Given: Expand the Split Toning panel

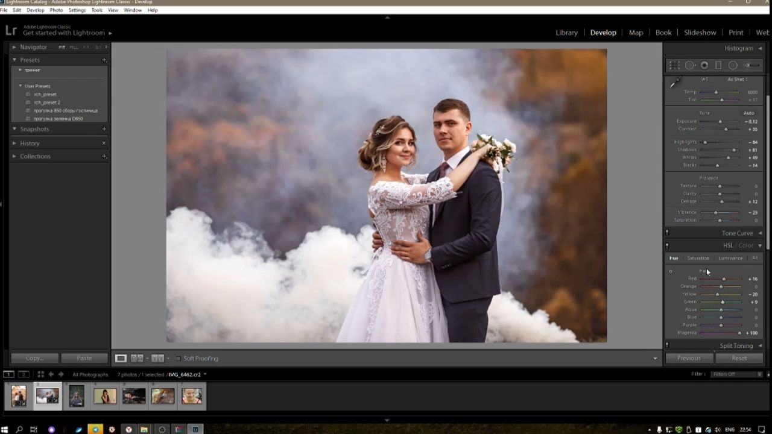Looking at the screenshot, I should tap(760, 346).
